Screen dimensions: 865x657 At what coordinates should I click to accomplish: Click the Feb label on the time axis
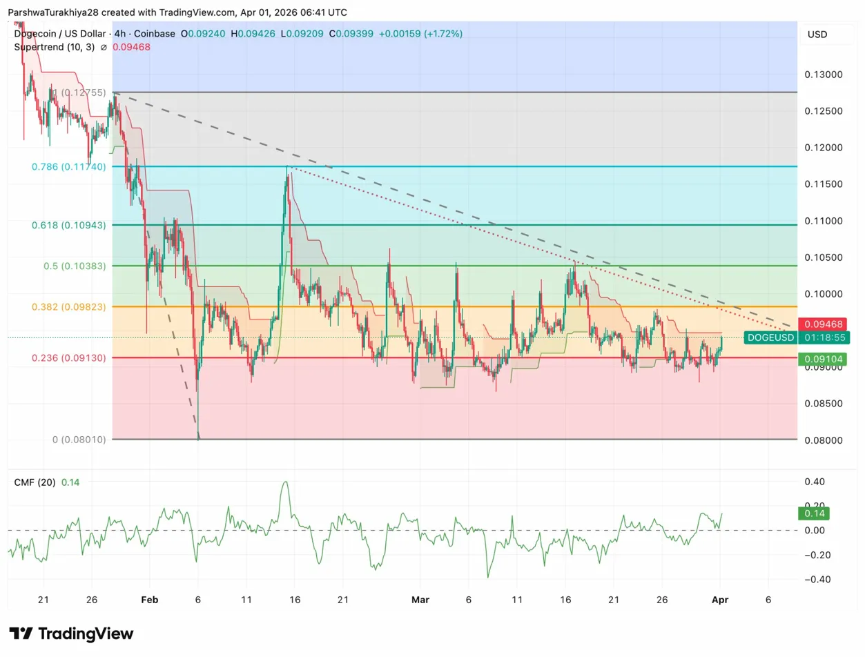[x=149, y=600]
